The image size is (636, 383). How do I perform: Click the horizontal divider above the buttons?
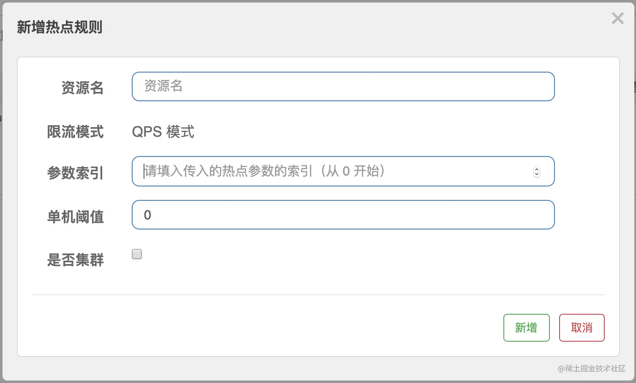(x=318, y=295)
